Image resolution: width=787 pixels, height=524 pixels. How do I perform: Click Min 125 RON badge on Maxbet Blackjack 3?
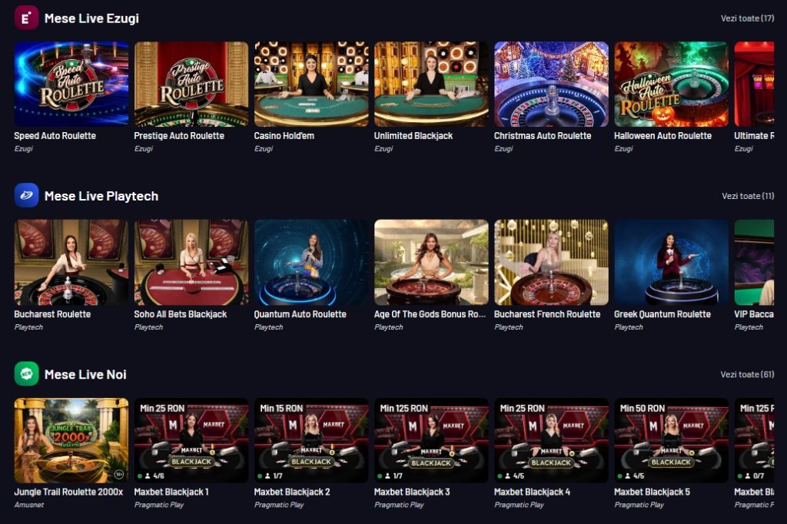point(403,408)
